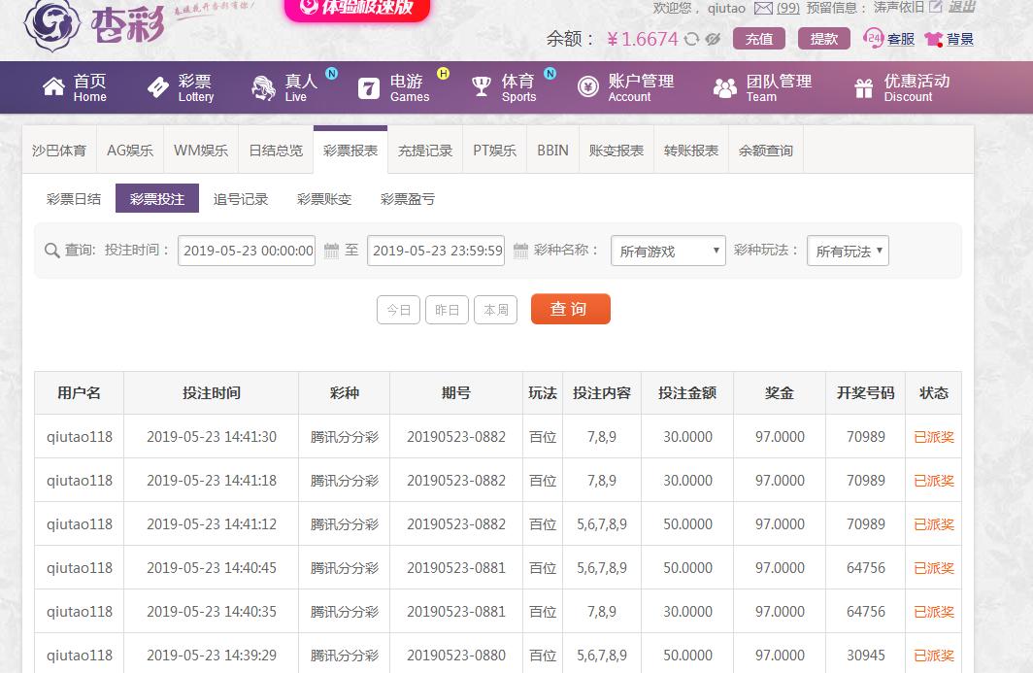Click the site logo emblem
The image size is (1033, 673).
point(51,24)
